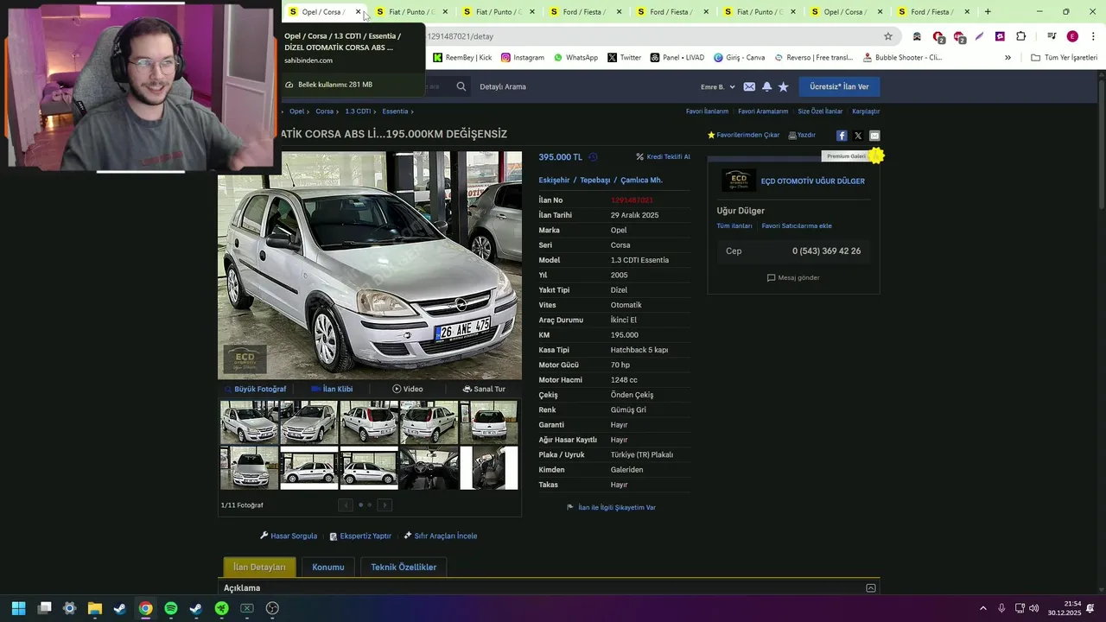Switch to first Ford / Fiesta tab

584,12
